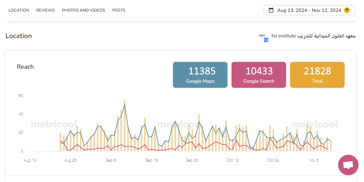Screen dimensions: 364x182
Task: Click the small blue Google Business badge
Action: (266, 40)
